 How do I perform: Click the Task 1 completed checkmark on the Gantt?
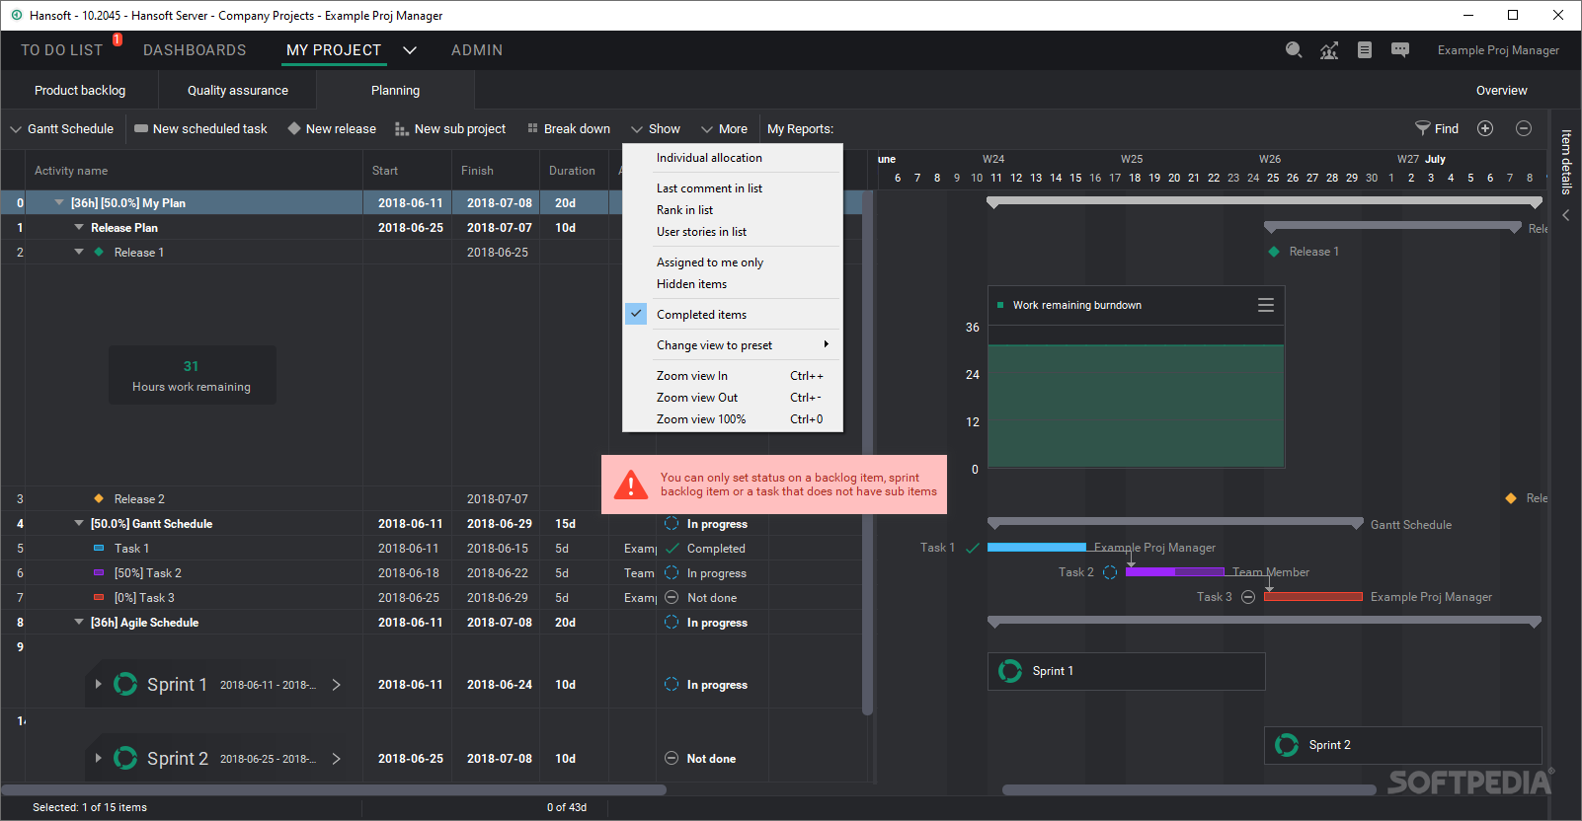point(973,548)
